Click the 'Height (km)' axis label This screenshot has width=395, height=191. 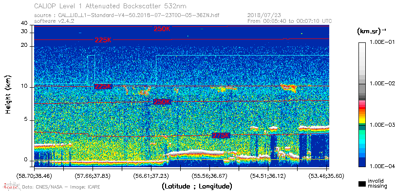9,94
